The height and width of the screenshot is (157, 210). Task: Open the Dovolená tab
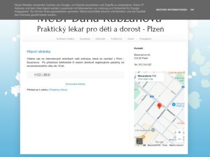point(85,39)
